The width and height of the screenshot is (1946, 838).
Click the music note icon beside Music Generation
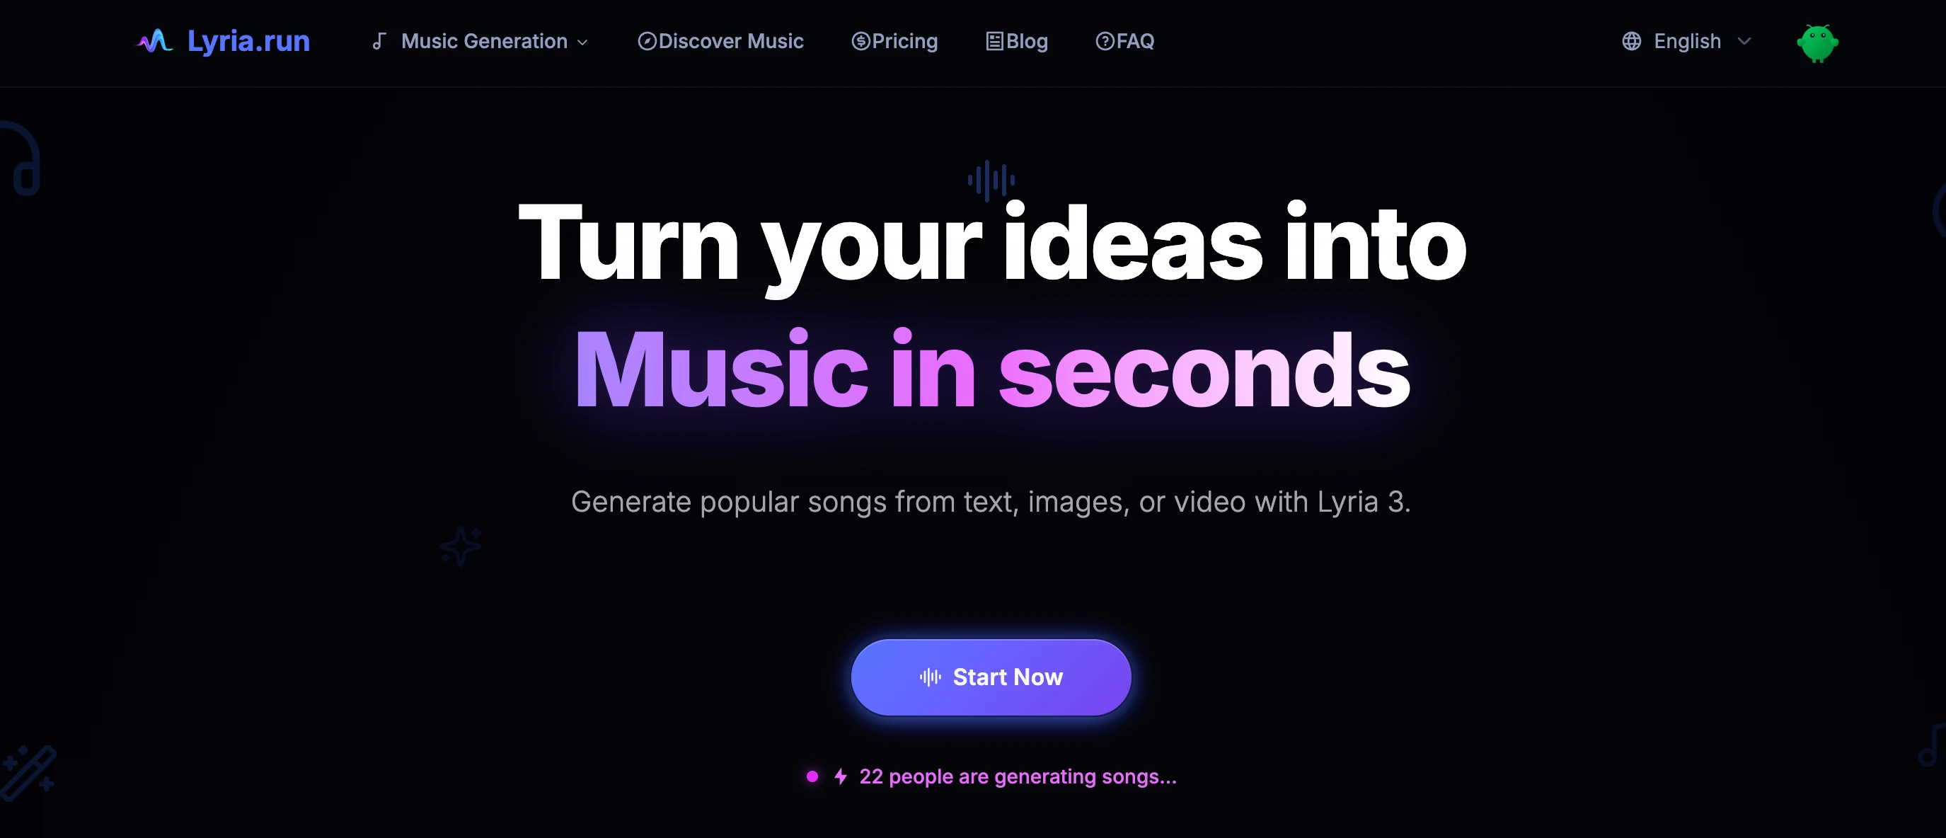[379, 41]
